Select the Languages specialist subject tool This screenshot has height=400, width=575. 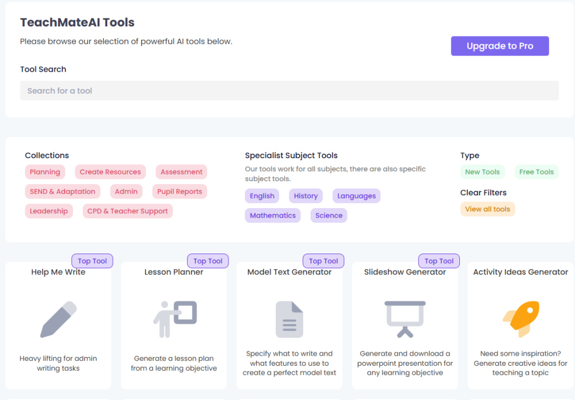356,195
